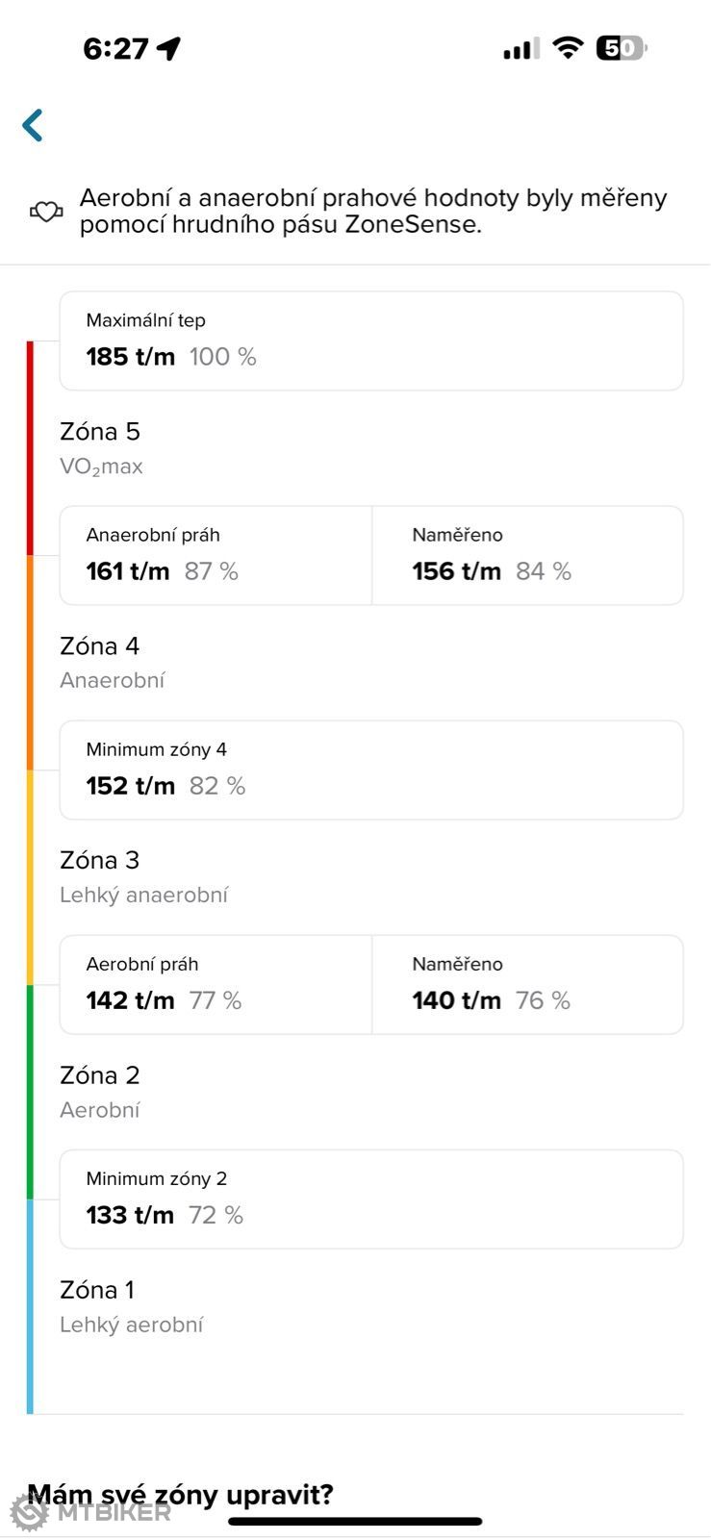Screen dimensions: 711x1540
Task: Tap the Zóna 3 Lehký anaerobní label
Action: coord(143,876)
